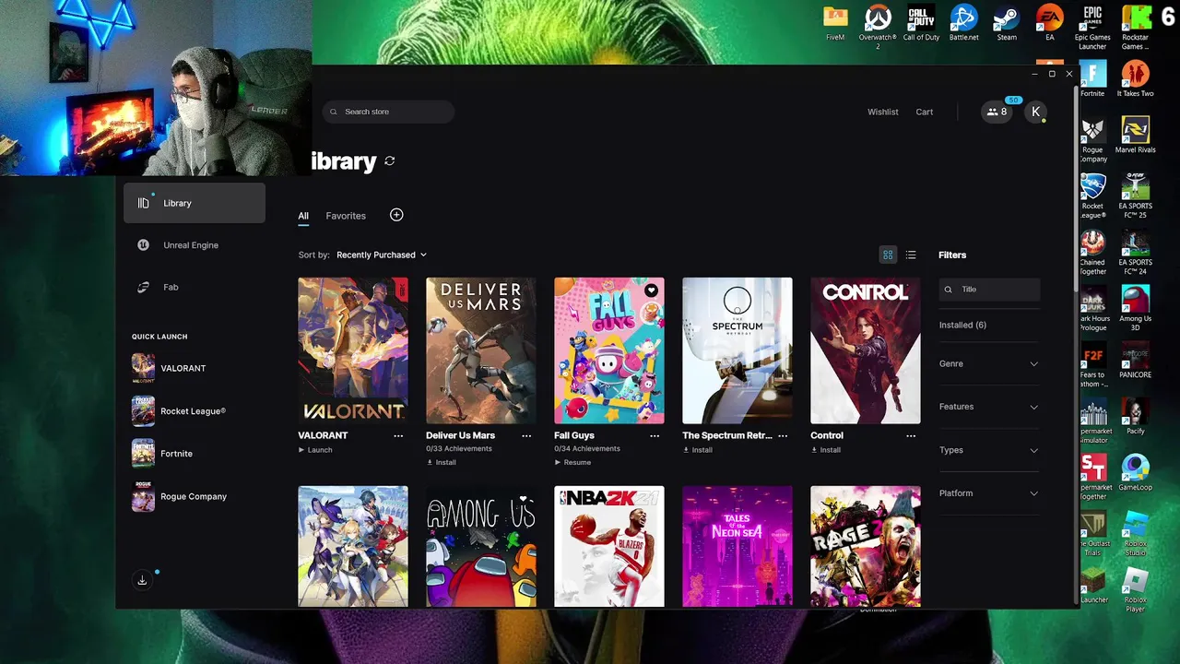Open the friends list icon
The height and width of the screenshot is (664, 1180).
point(997,112)
